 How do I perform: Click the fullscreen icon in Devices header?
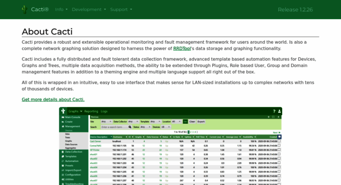273,117
